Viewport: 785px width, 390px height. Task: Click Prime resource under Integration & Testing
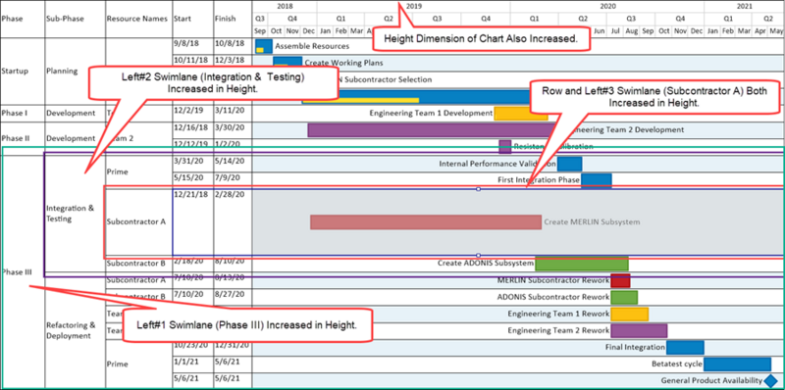coord(138,171)
